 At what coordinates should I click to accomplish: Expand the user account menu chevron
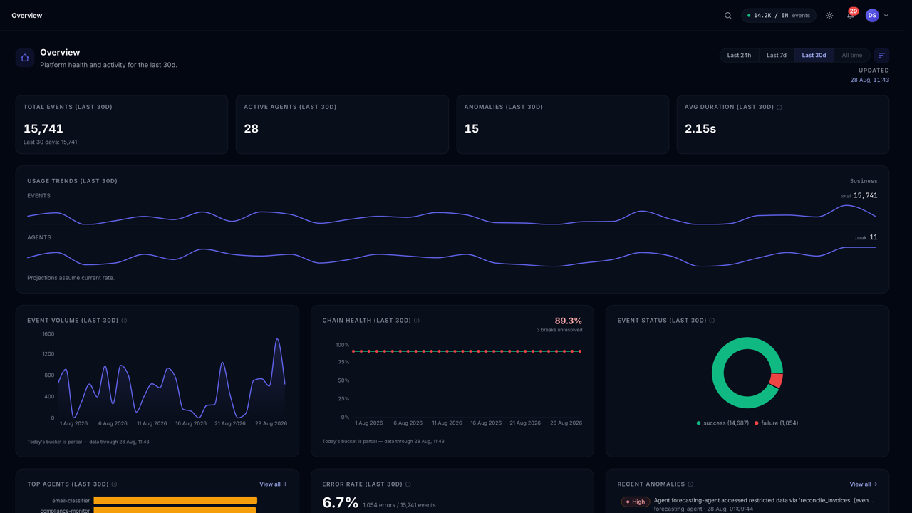point(886,16)
